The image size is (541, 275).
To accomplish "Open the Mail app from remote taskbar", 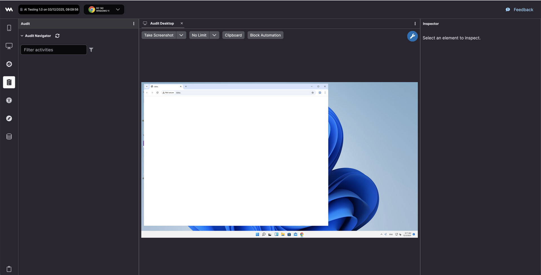I will coord(295,234).
